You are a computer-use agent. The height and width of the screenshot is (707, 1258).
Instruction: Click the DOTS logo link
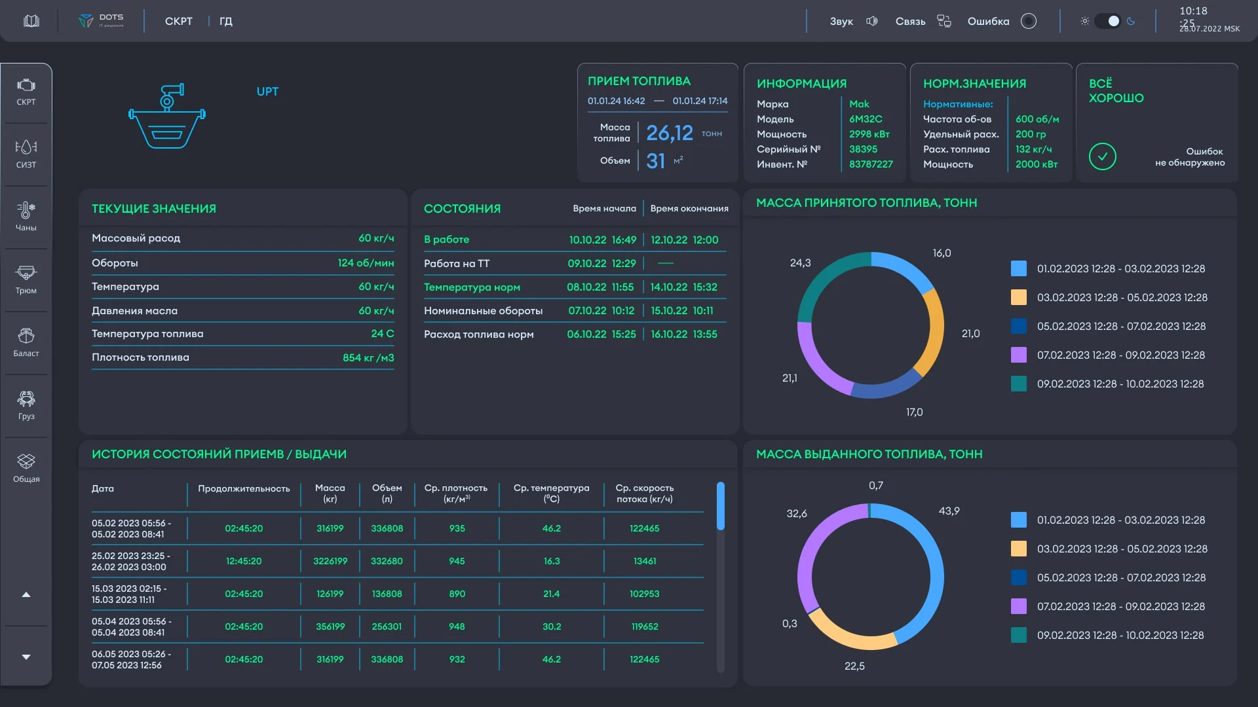point(102,21)
